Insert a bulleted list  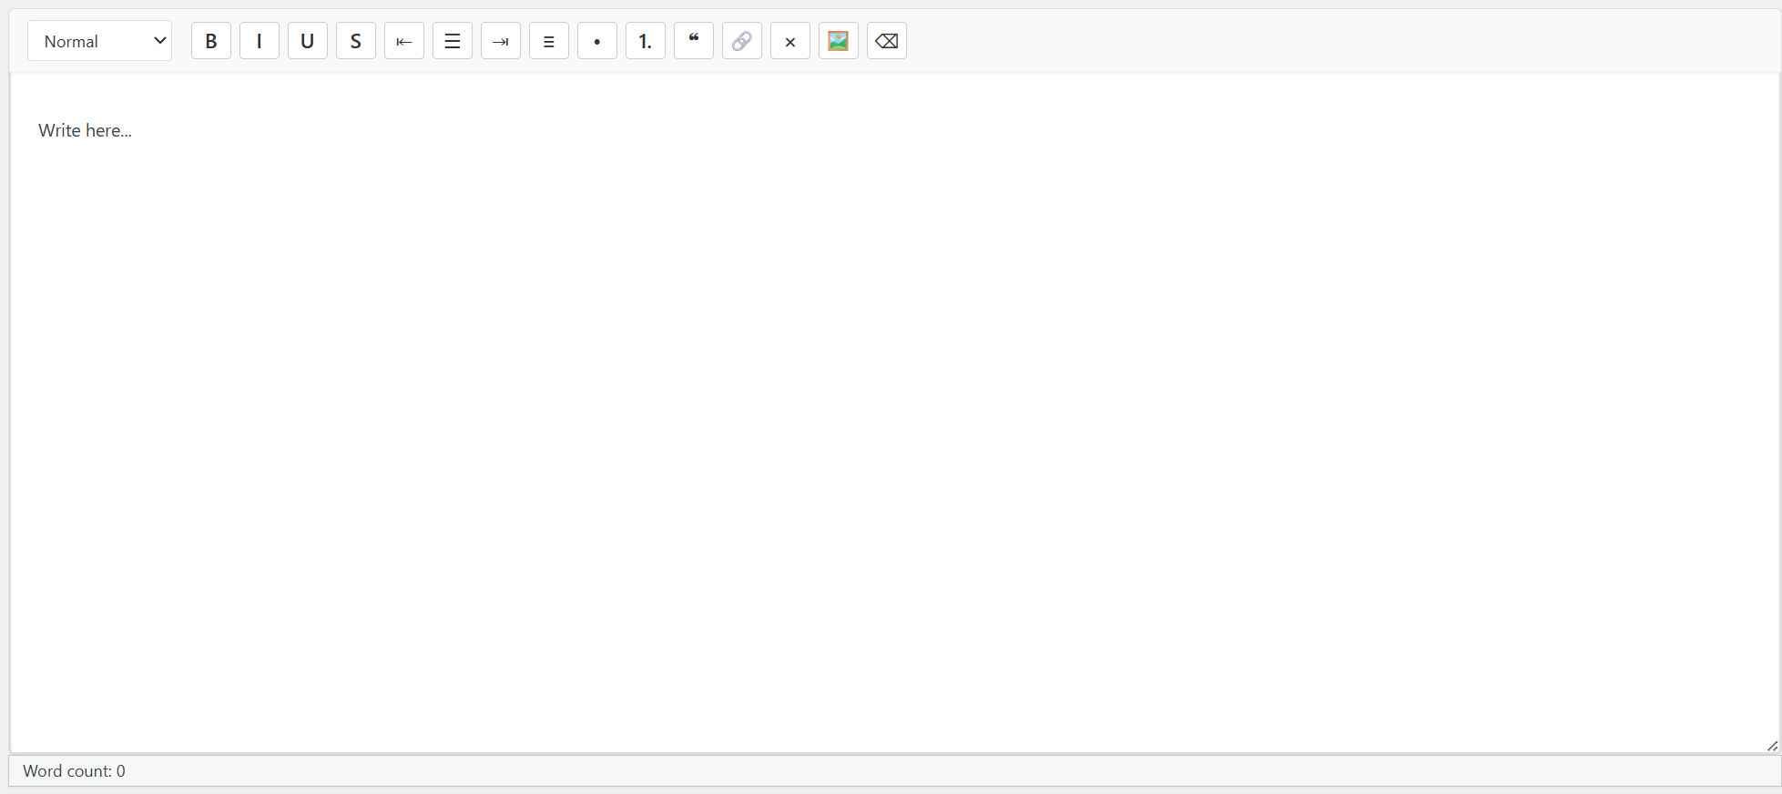[597, 41]
